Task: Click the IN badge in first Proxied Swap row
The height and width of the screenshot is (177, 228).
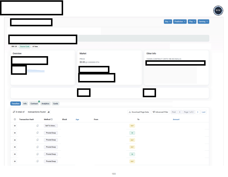Action: (132, 133)
